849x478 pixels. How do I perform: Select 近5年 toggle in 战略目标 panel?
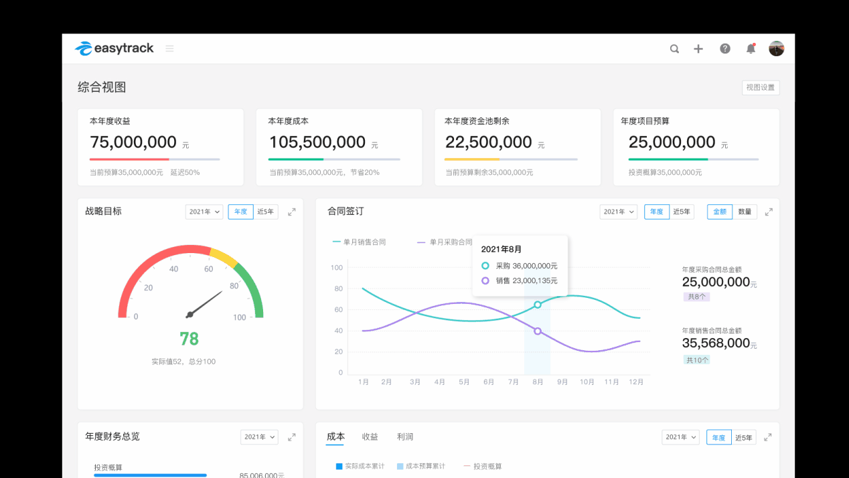pos(266,212)
